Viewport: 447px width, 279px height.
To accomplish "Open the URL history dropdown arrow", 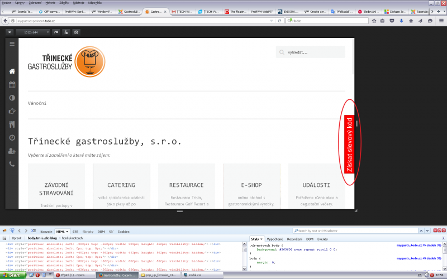I will point(272,21).
